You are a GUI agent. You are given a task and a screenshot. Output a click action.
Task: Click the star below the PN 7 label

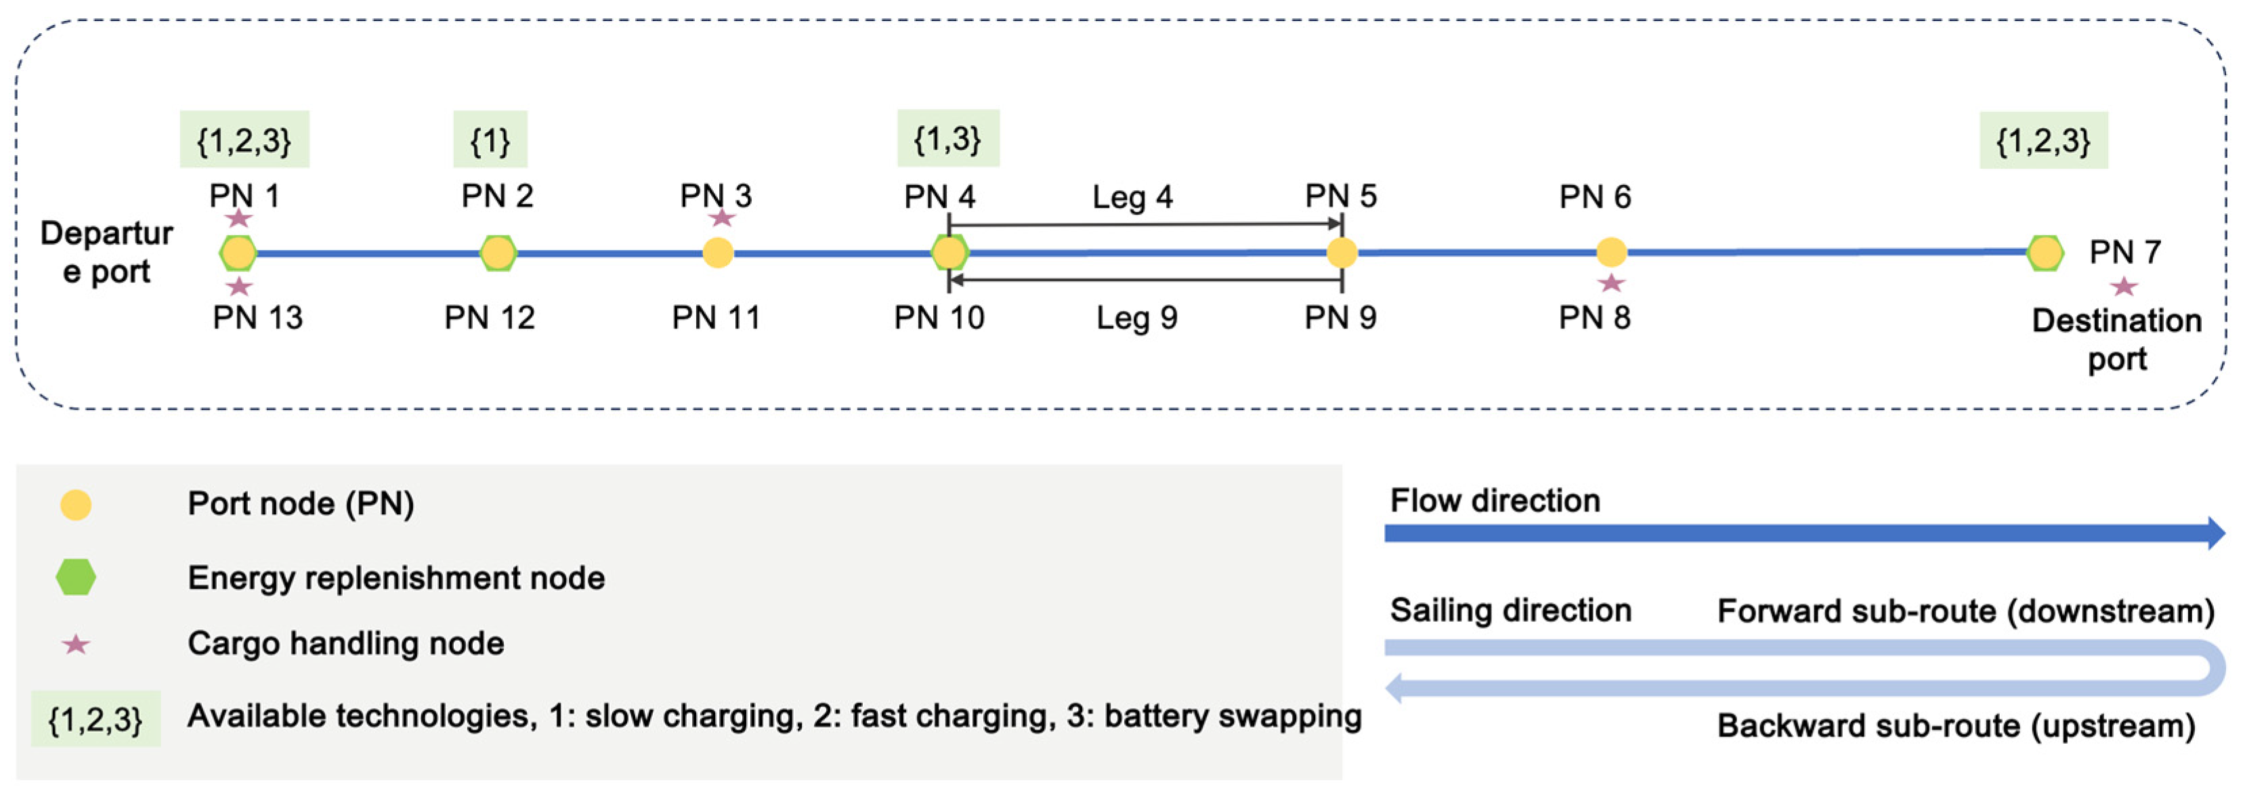2124,286
